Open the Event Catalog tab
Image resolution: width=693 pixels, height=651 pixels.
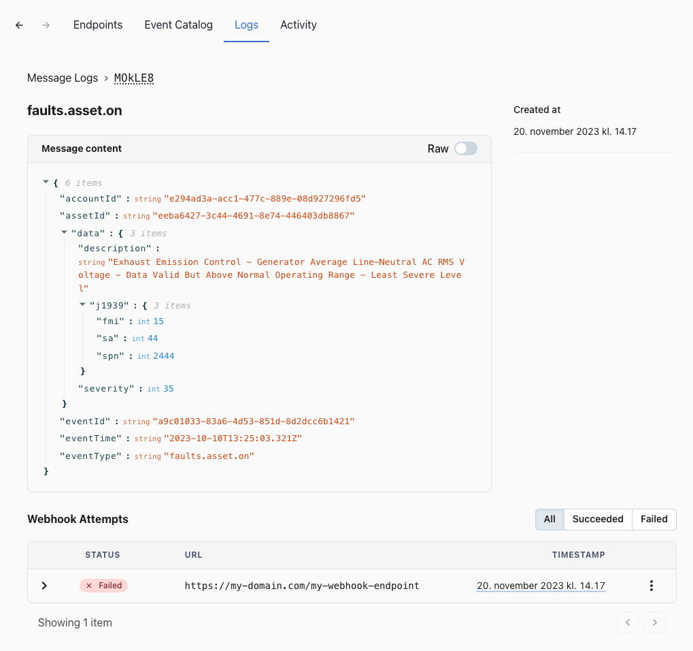pos(178,25)
